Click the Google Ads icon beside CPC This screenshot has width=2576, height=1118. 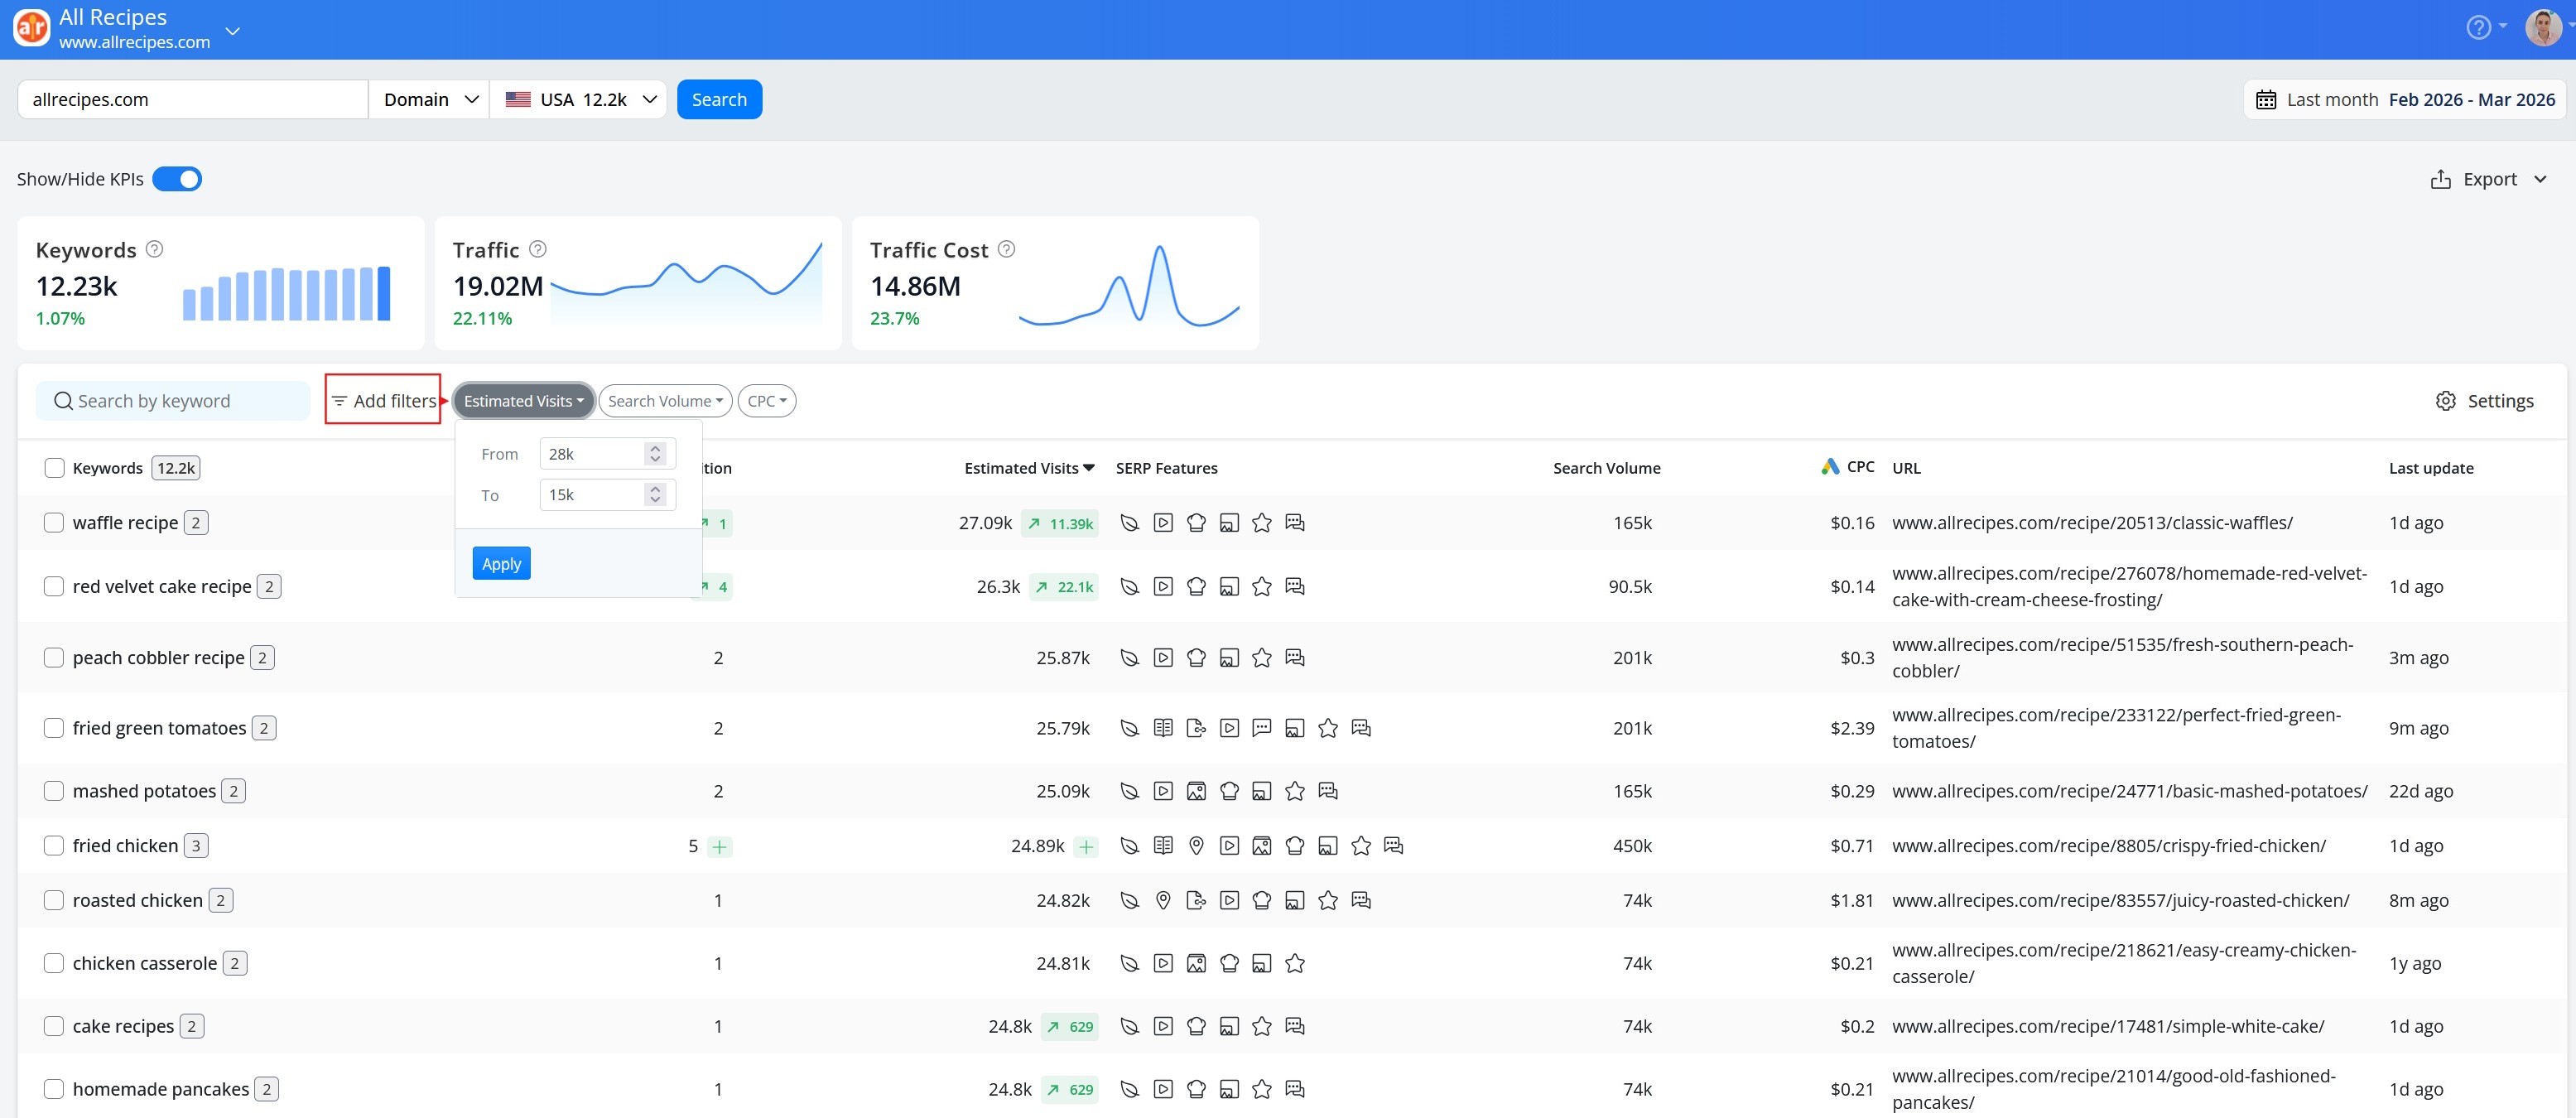tap(1830, 467)
